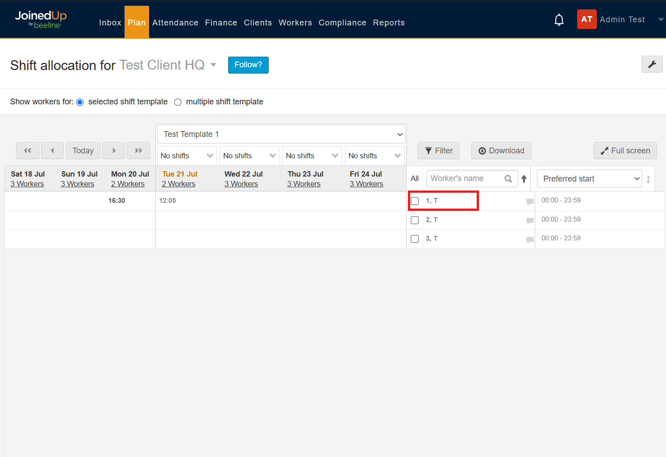
Task: Open the Tue 21 Jul 'No shifts' dropdown
Action: coord(187,156)
